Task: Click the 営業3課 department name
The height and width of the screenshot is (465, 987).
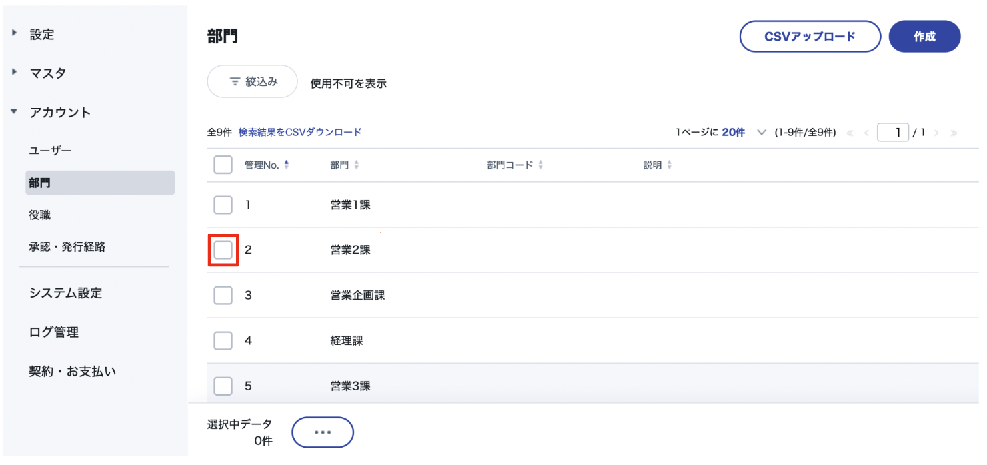Action: (350, 386)
